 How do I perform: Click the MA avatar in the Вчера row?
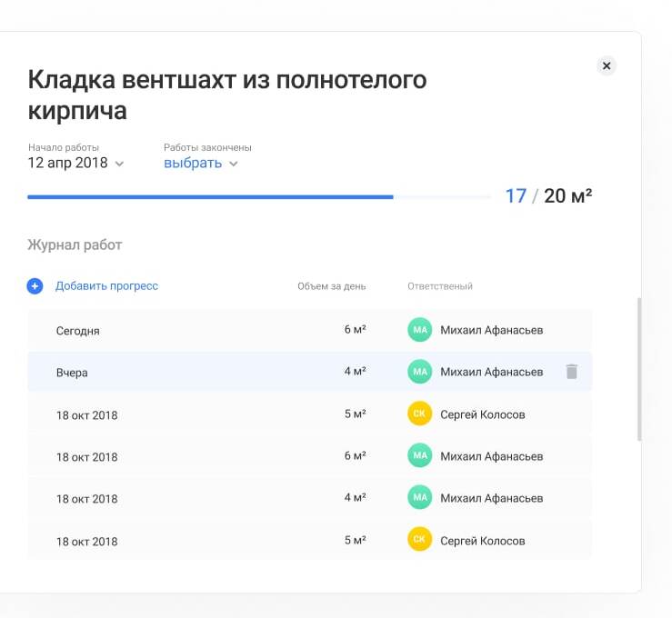419,372
